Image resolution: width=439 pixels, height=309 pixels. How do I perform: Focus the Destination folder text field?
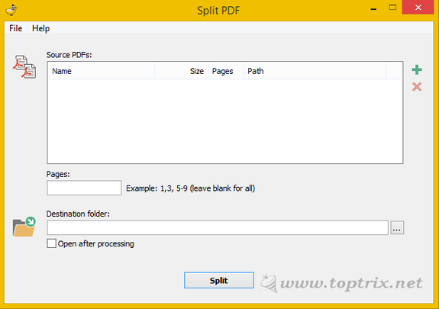[218, 227]
